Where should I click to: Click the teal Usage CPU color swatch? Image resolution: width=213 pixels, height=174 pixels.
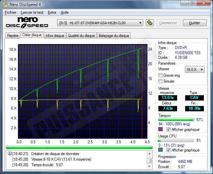coord(160,150)
